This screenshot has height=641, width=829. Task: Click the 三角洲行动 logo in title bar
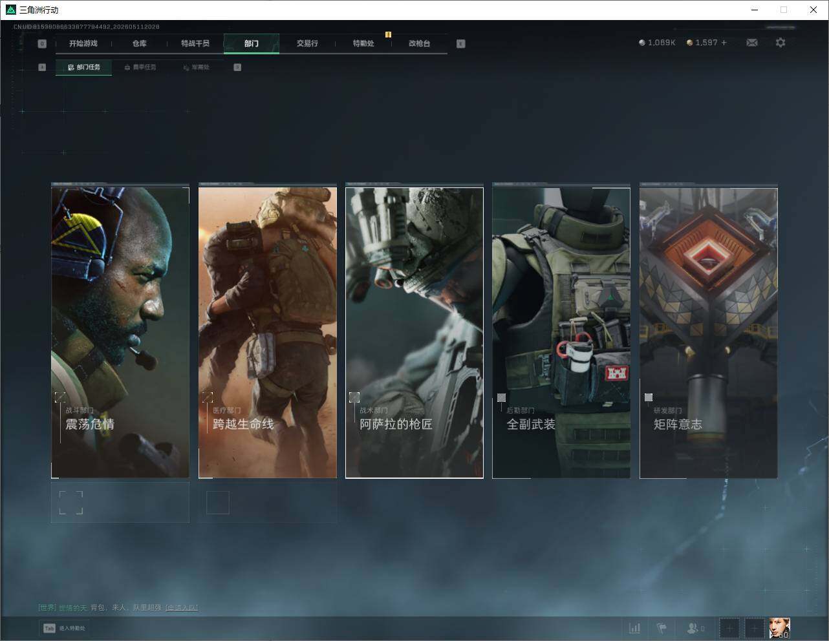tap(10, 10)
